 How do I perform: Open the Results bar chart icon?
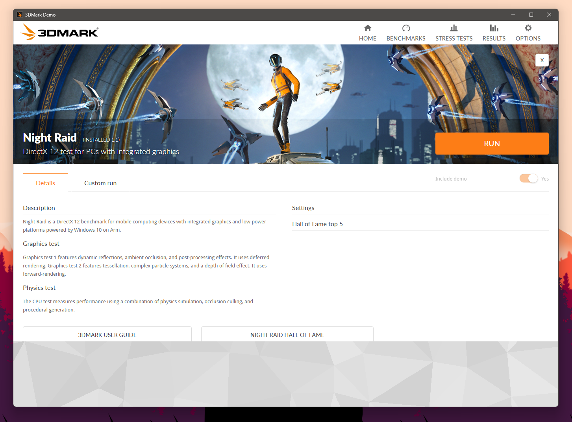coord(494,28)
